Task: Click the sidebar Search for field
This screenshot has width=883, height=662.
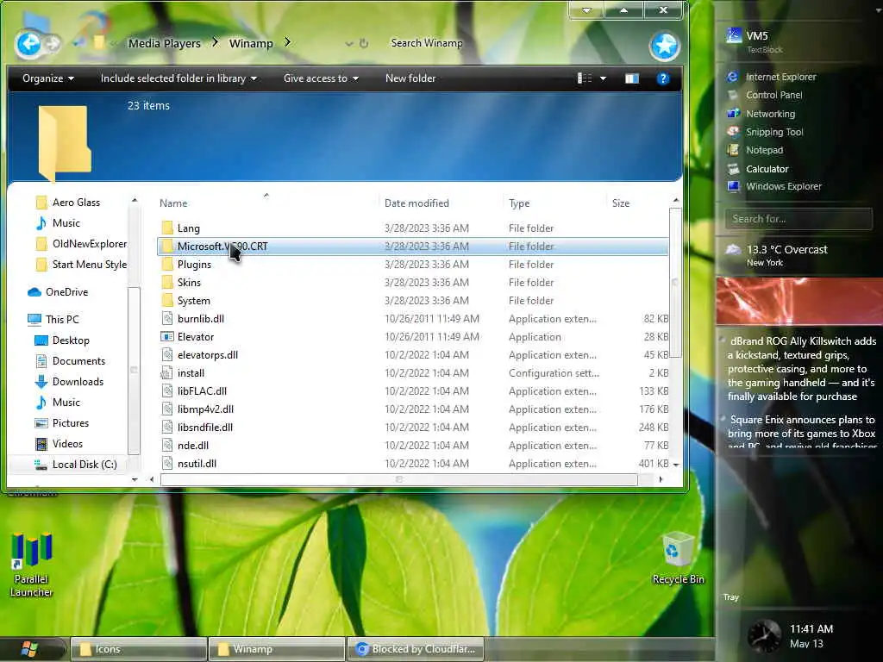Action: (x=798, y=219)
